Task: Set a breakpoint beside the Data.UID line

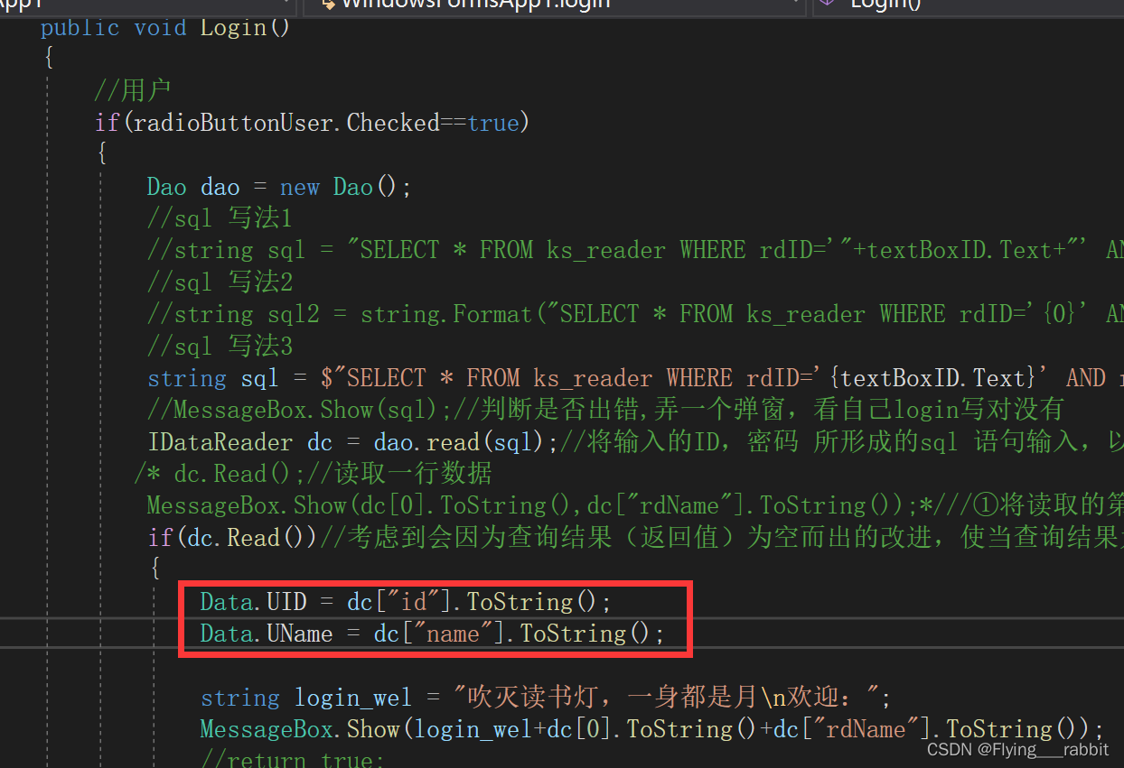Action: pos(14,601)
